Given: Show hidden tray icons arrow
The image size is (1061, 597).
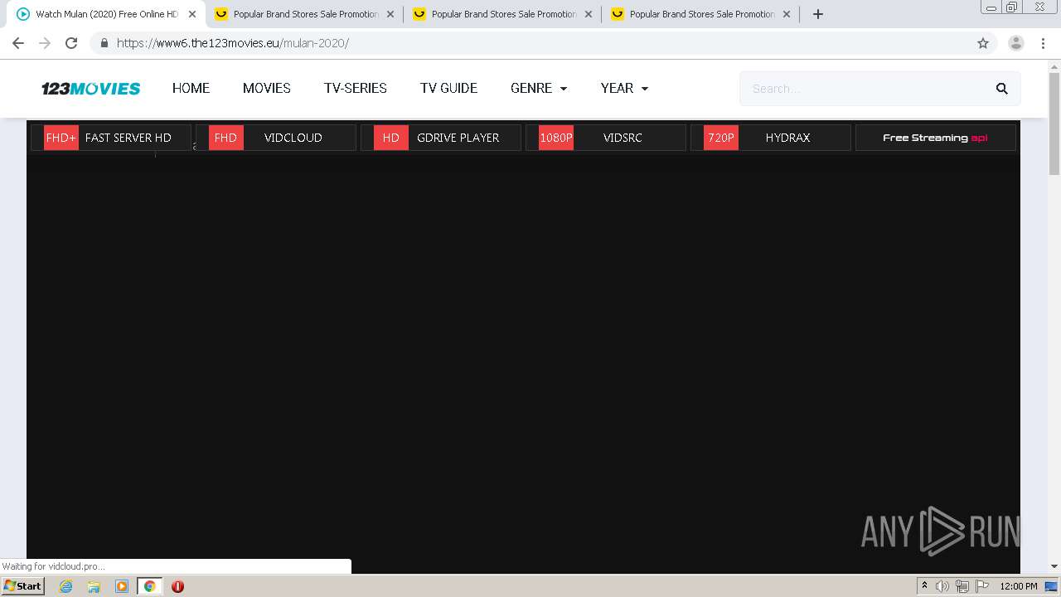Looking at the screenshot, I should [x=924, y=585].
